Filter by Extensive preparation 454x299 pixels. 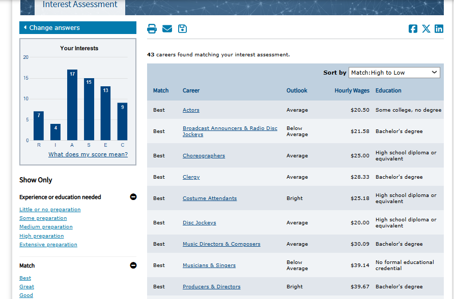48,245
